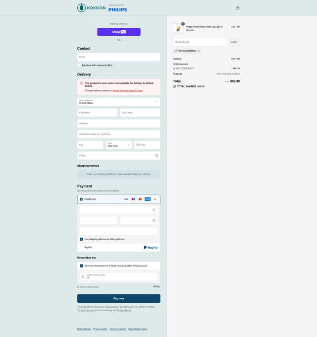Click the Kokoon logo

(x=91, y=8)
